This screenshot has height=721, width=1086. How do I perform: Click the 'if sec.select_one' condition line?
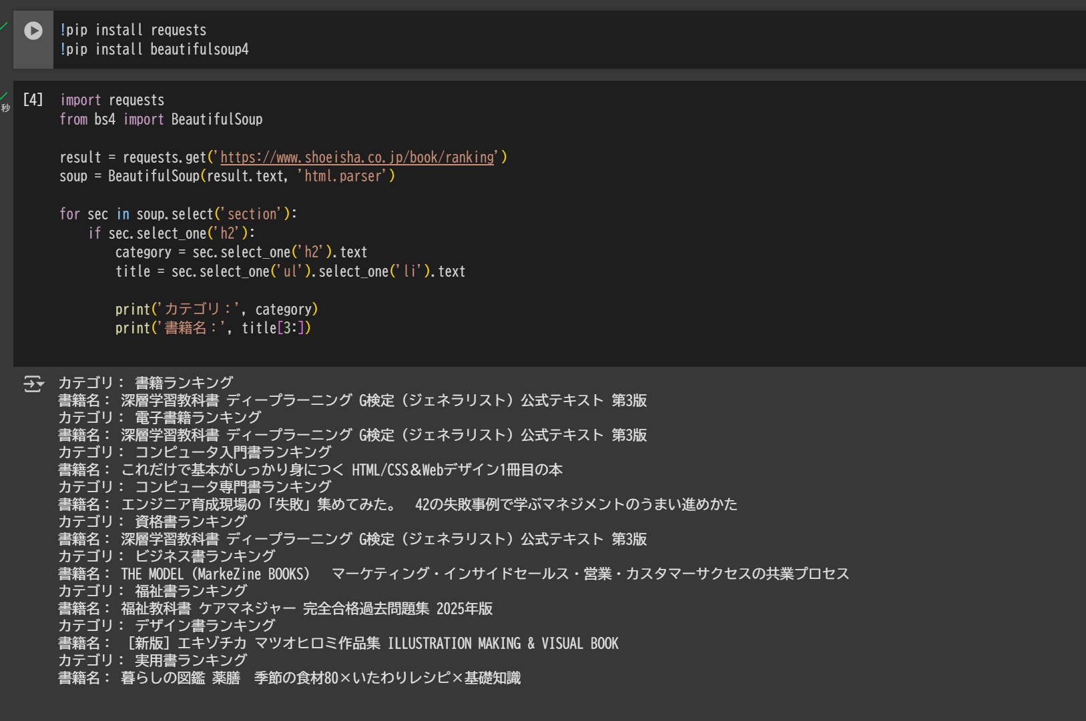[172, 233]
